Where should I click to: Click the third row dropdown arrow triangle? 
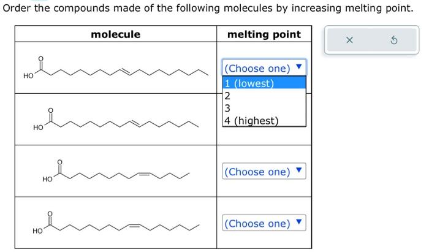(x=299, y=170)
